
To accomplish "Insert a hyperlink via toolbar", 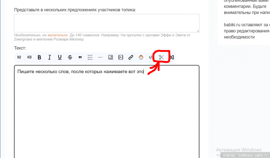I will click(x=131, y=57).
